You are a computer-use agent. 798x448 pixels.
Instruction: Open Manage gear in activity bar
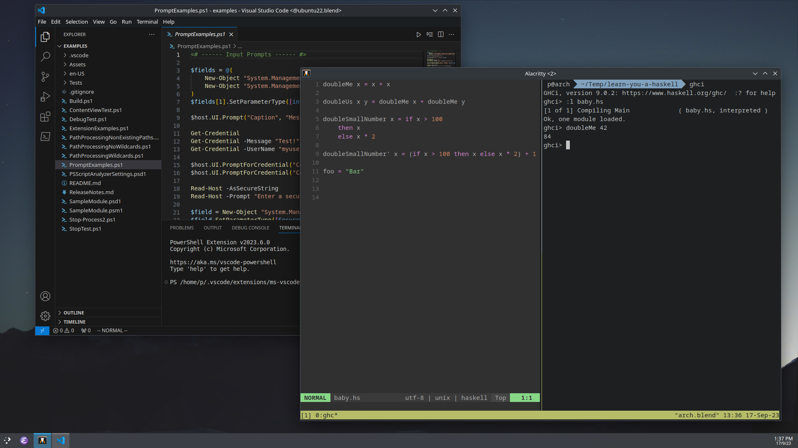45,316
